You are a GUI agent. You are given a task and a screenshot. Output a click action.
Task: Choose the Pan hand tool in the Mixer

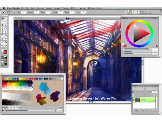[x=20, y=108]
